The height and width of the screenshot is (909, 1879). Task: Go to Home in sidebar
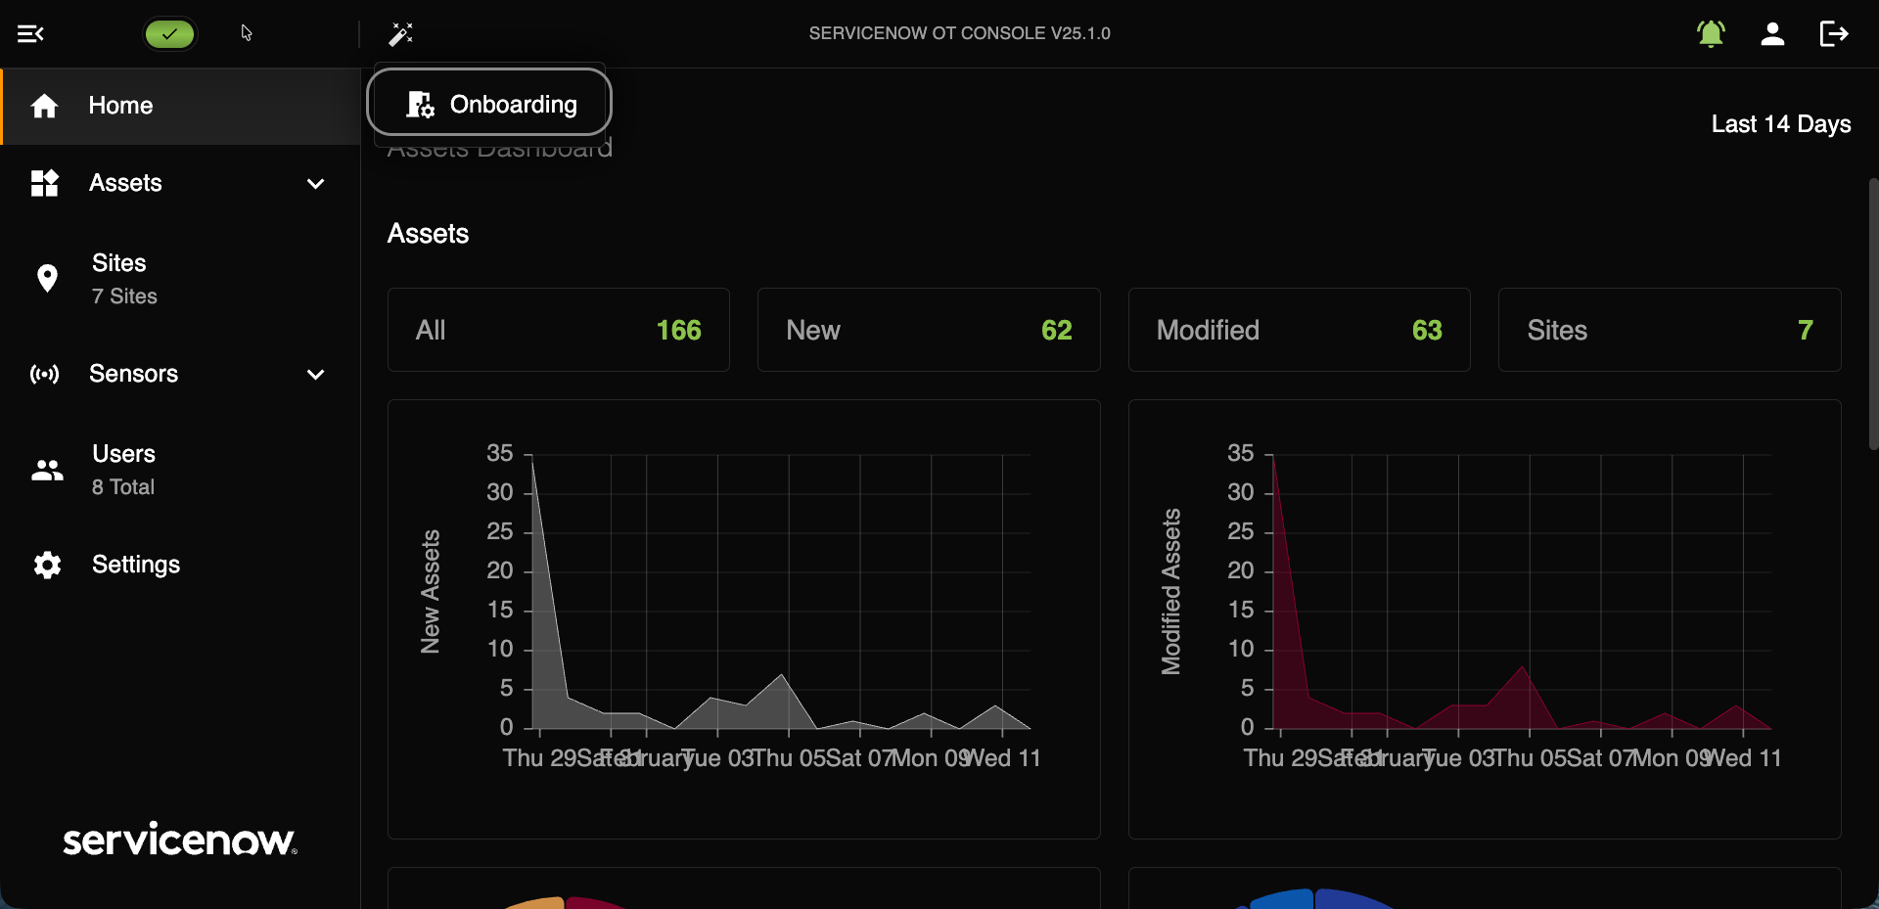point(181,106)
